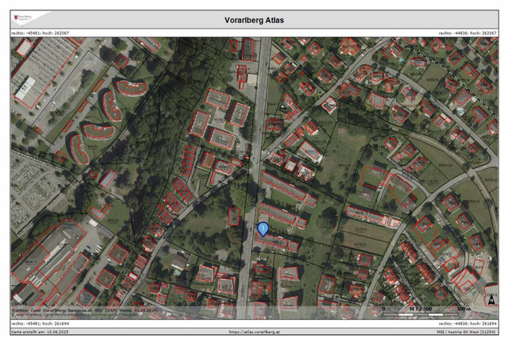
Task: Click the open green field in the map's right-center
Action: pos(341,151)
